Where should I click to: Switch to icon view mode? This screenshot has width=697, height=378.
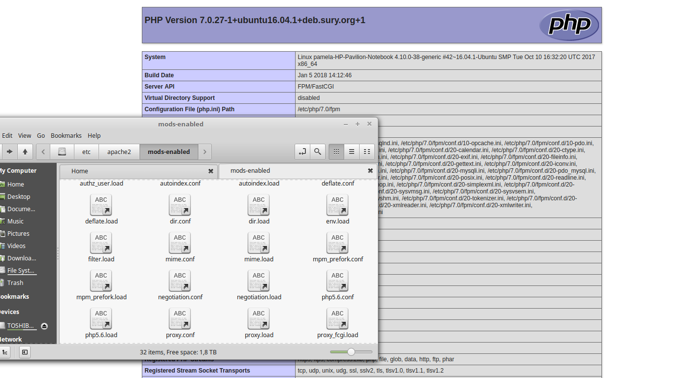click(336, 152)
